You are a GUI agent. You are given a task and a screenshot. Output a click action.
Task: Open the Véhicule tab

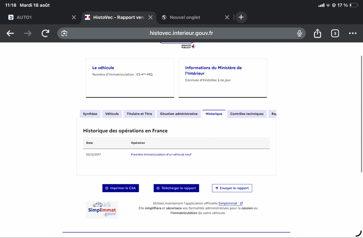pyautogui.click(x=112, y=114)
